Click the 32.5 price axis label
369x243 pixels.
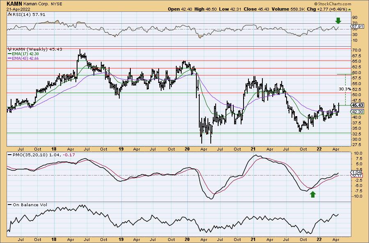[x=356, y=134]
